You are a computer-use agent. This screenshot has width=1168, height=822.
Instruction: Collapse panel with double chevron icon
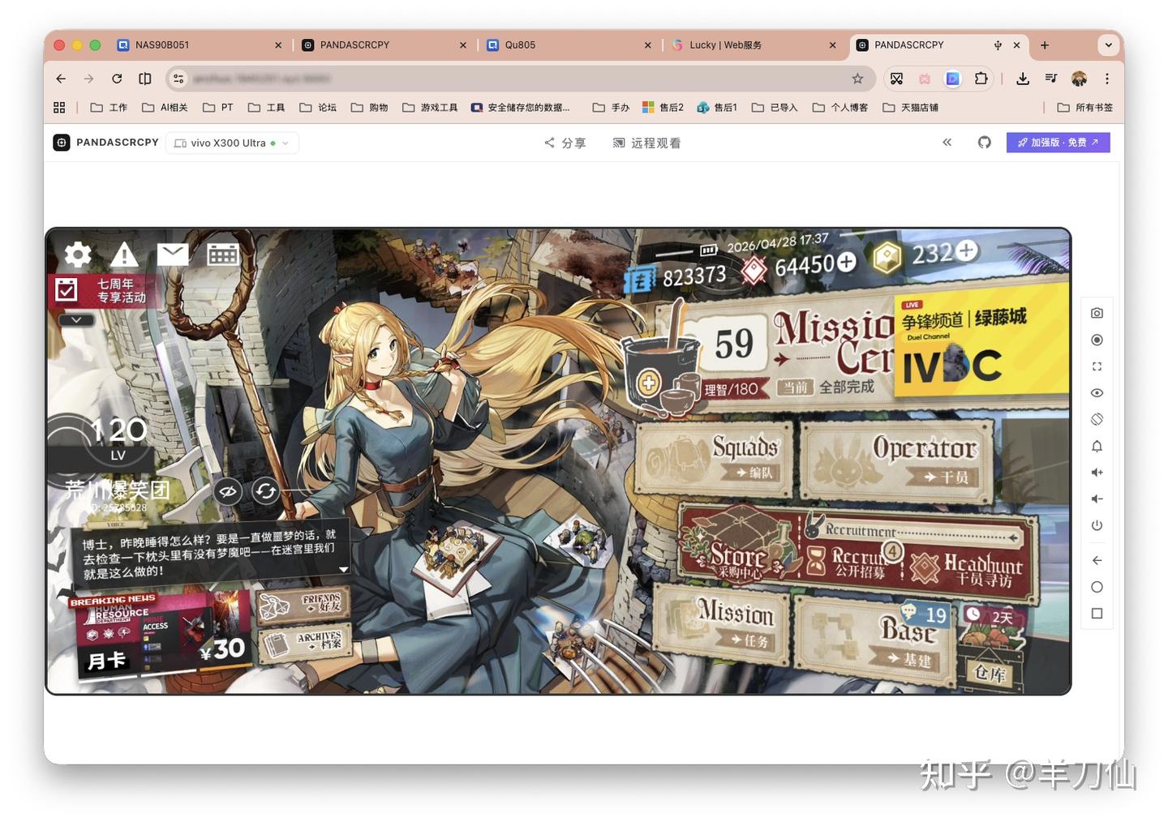[x=947, y=143]
